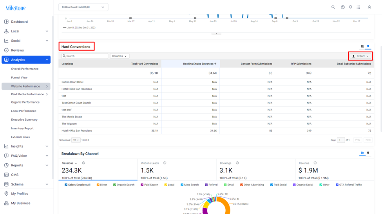Open Funnel View in Analytics menu
This screenshot has height=214, width=382.
pyautogui.click(x=19, y=77)
